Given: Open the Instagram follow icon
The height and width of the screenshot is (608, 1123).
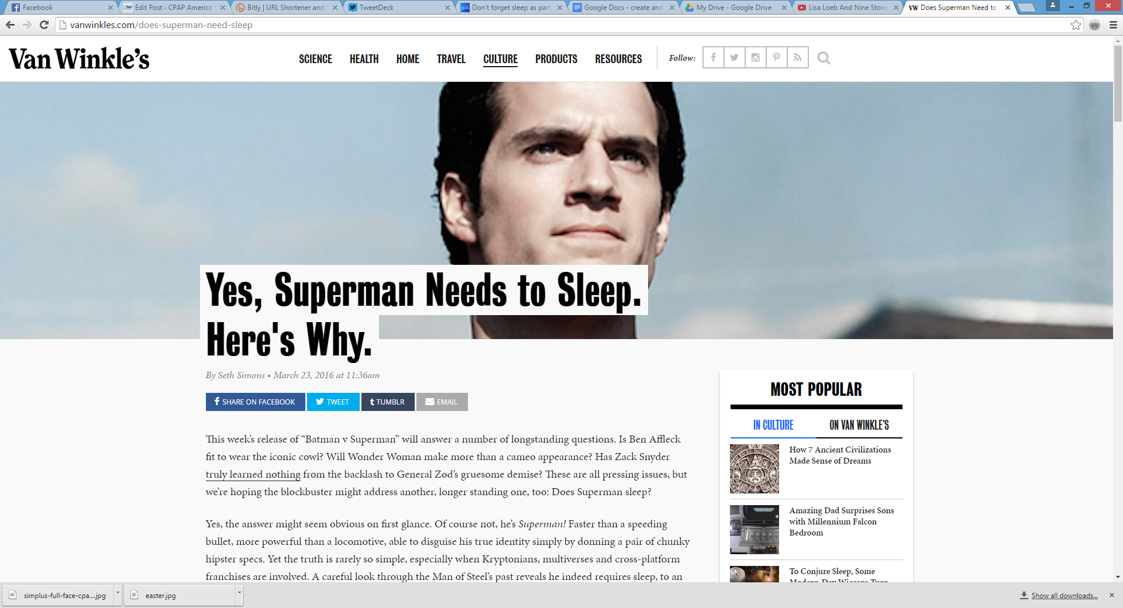Looking at the screenshot, I should click(755, 58).
